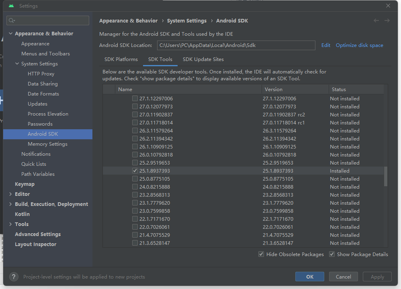
Task: Select Path Variables settings
Action: (38, 174)
